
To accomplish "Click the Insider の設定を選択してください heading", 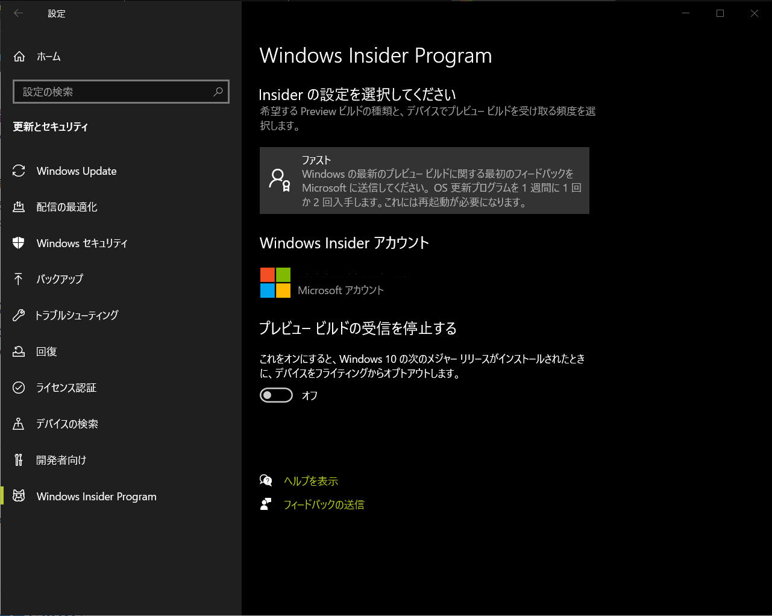I will [357, 95].
